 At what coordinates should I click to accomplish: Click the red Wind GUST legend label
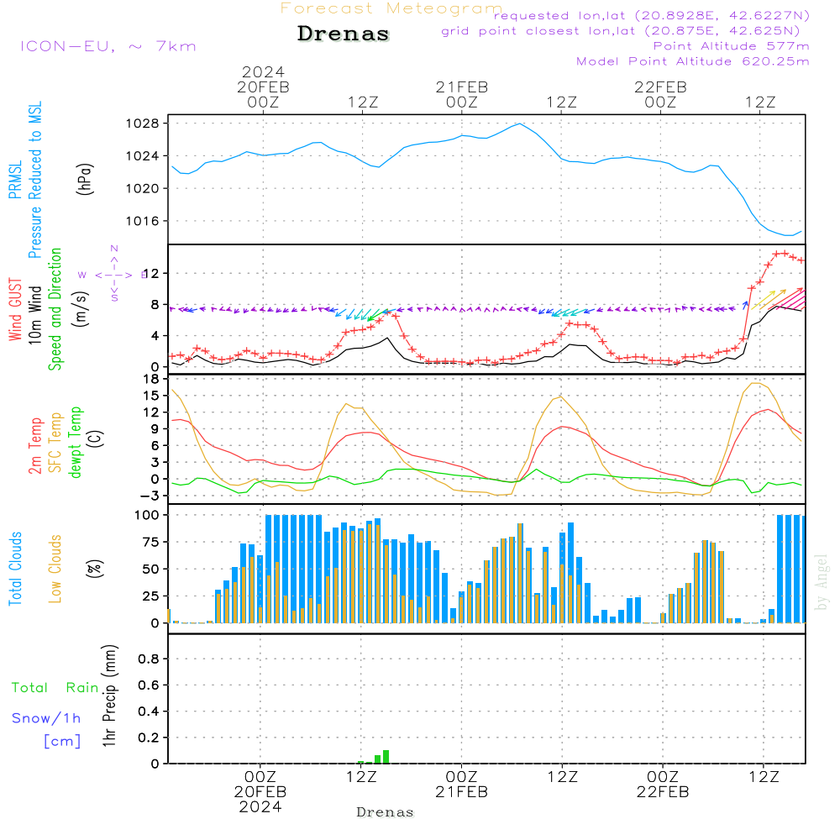tap(15, 309)
